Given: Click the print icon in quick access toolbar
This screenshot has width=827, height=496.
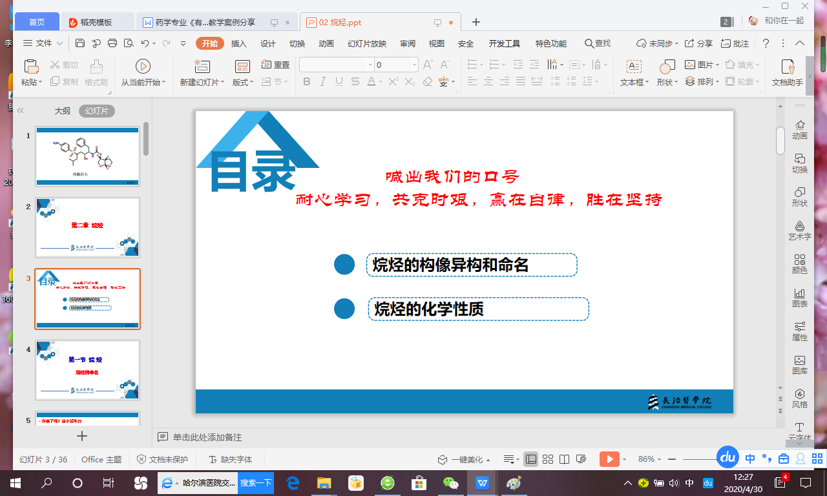Looking at the screenshot, I should point(112,43).
